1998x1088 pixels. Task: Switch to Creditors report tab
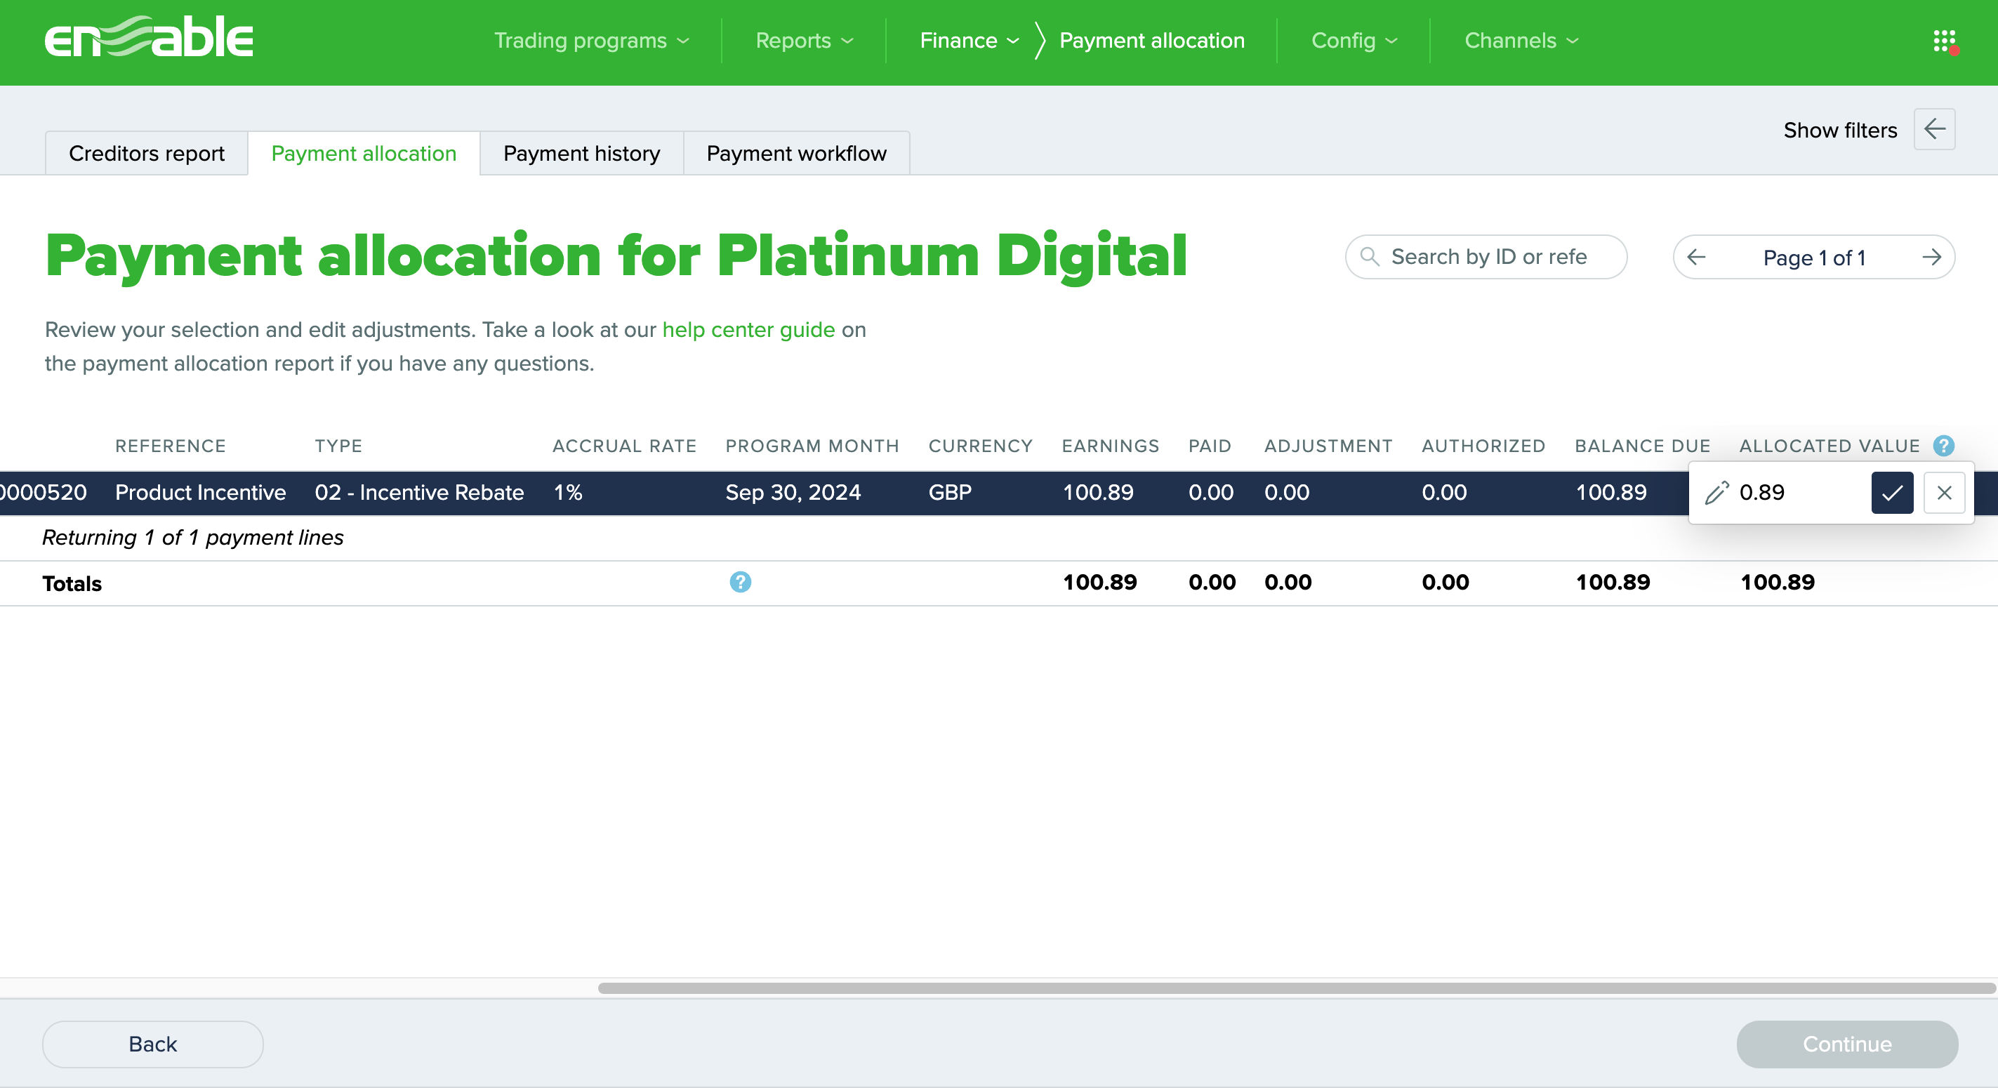147,154
